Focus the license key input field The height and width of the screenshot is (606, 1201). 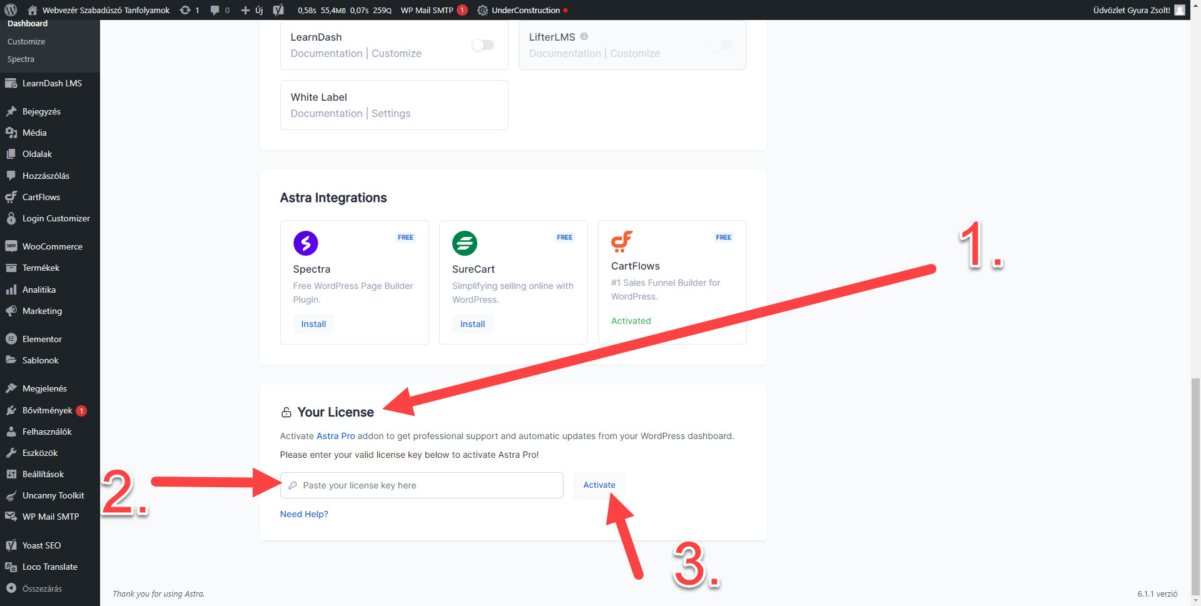click(x=422, y=485)
